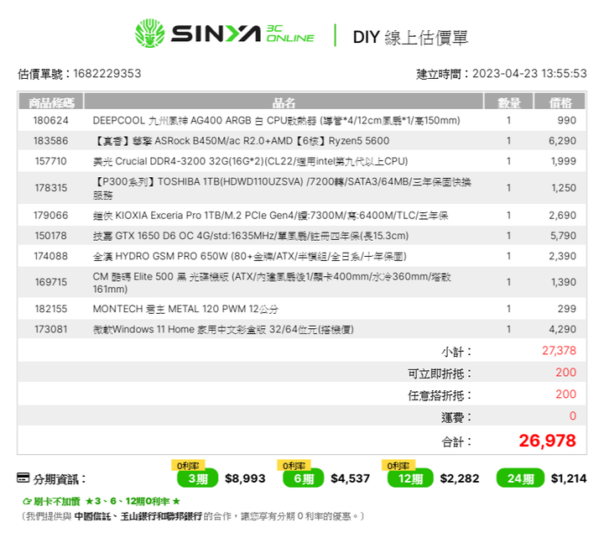Click the green 12期 installment badge
Screen dimensions: 604x538
click(410, 478)
